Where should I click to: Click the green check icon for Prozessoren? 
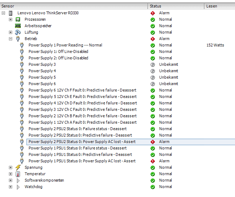(153, 20)
